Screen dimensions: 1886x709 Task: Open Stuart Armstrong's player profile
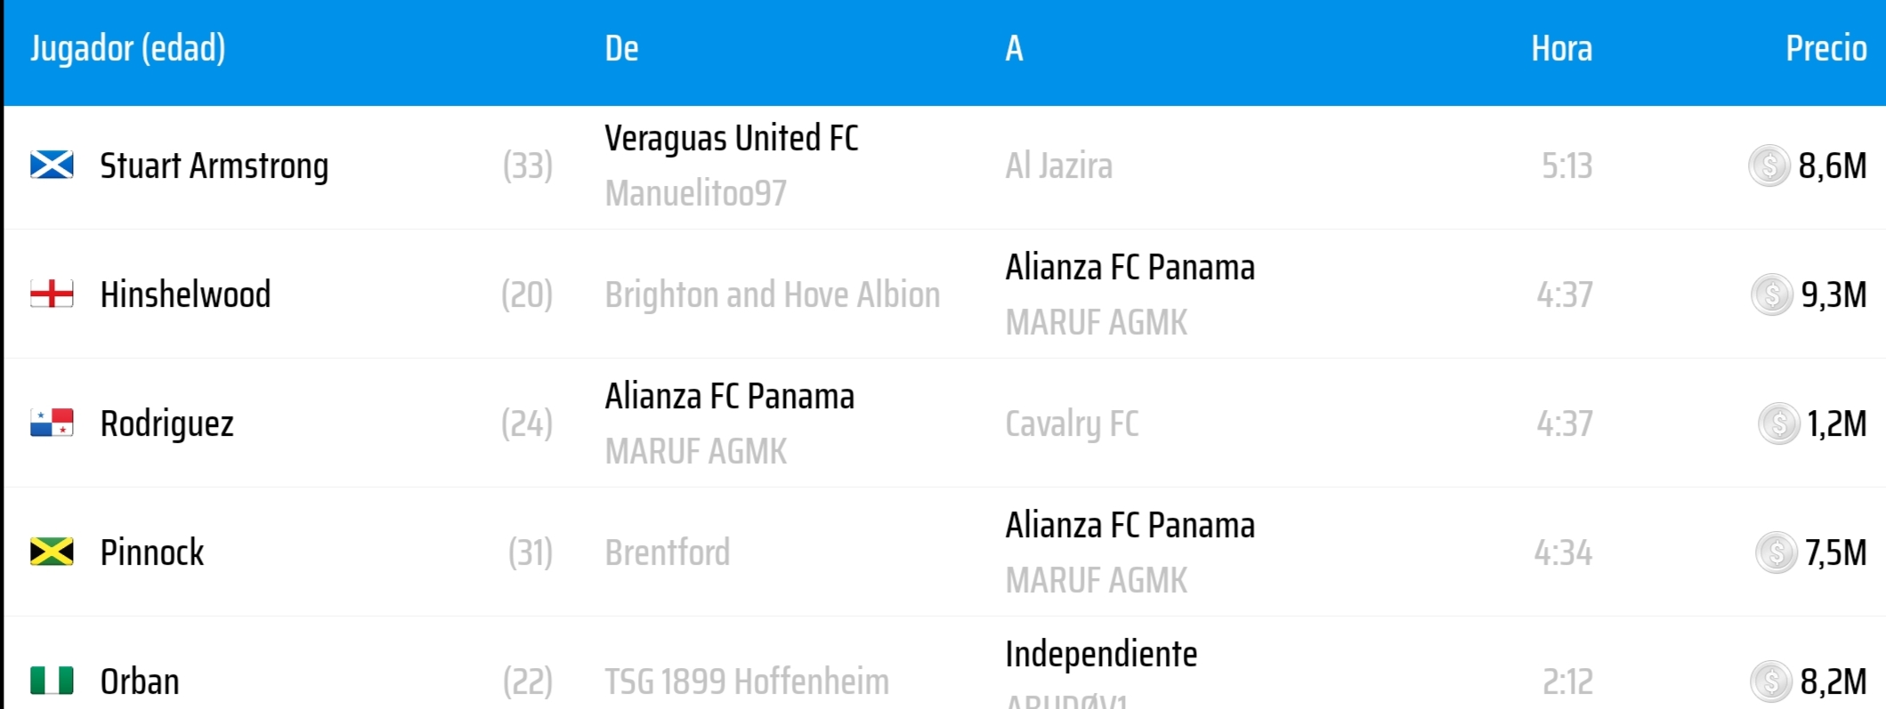[214, 165]
